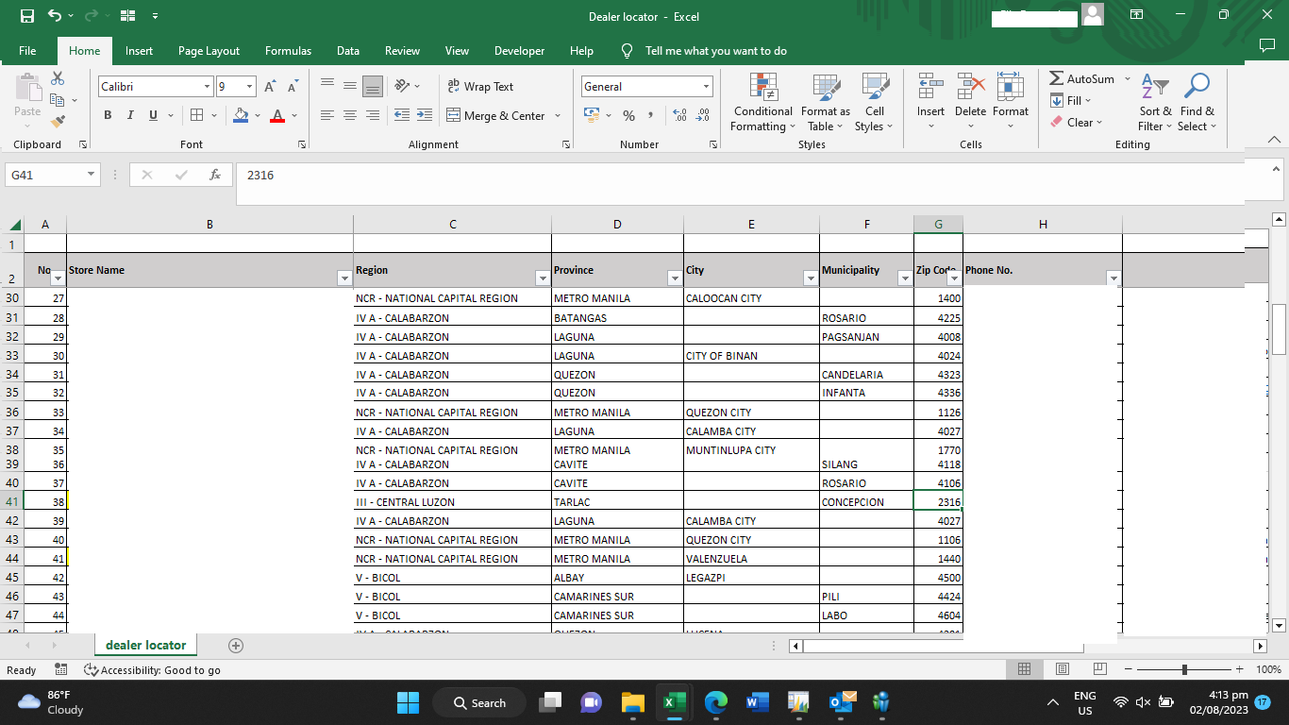Click Tell me what you want to do
Image resolution: width=1289 pixels, height=725 pixels.
pyautogui.click(x=715, y=51)
